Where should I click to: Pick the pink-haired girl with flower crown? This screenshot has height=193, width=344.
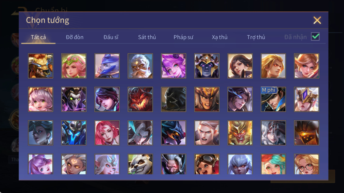(74, 66)
